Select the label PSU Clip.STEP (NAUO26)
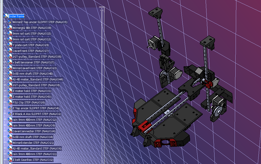 (29, 102)
